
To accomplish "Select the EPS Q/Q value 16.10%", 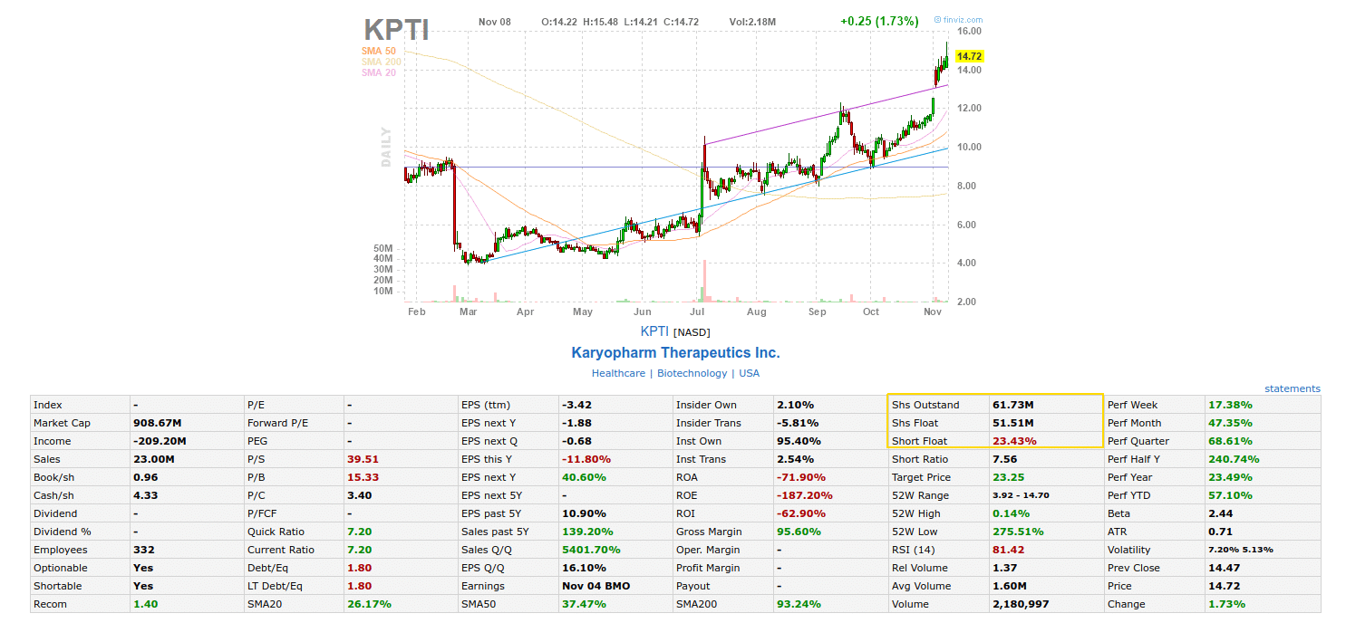I will pos(584,568).
